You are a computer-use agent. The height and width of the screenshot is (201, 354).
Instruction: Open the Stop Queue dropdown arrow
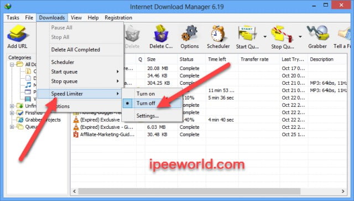300,36
